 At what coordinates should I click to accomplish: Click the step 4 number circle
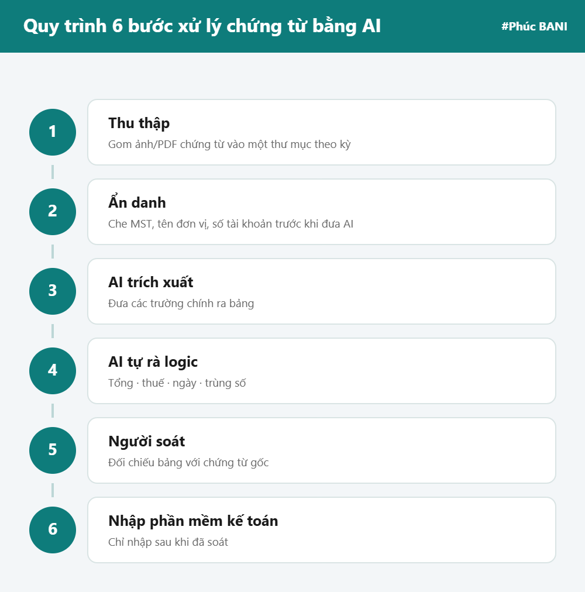tap(53, 371)
